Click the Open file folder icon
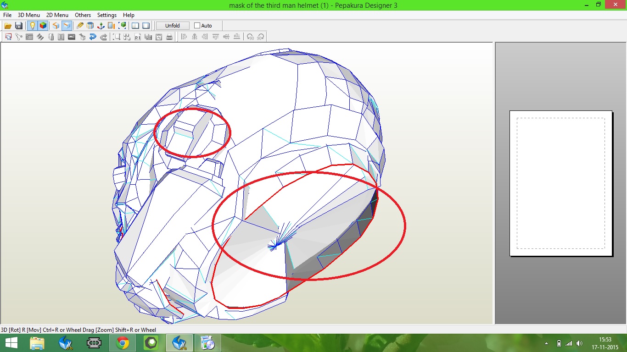Image resolution: width=627 pixels, height=352 pixels. (x=8, y=26)
